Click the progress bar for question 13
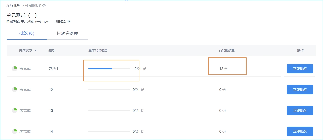Image resolution: width=323 pixels, height=140 pixels. [109, 110]
